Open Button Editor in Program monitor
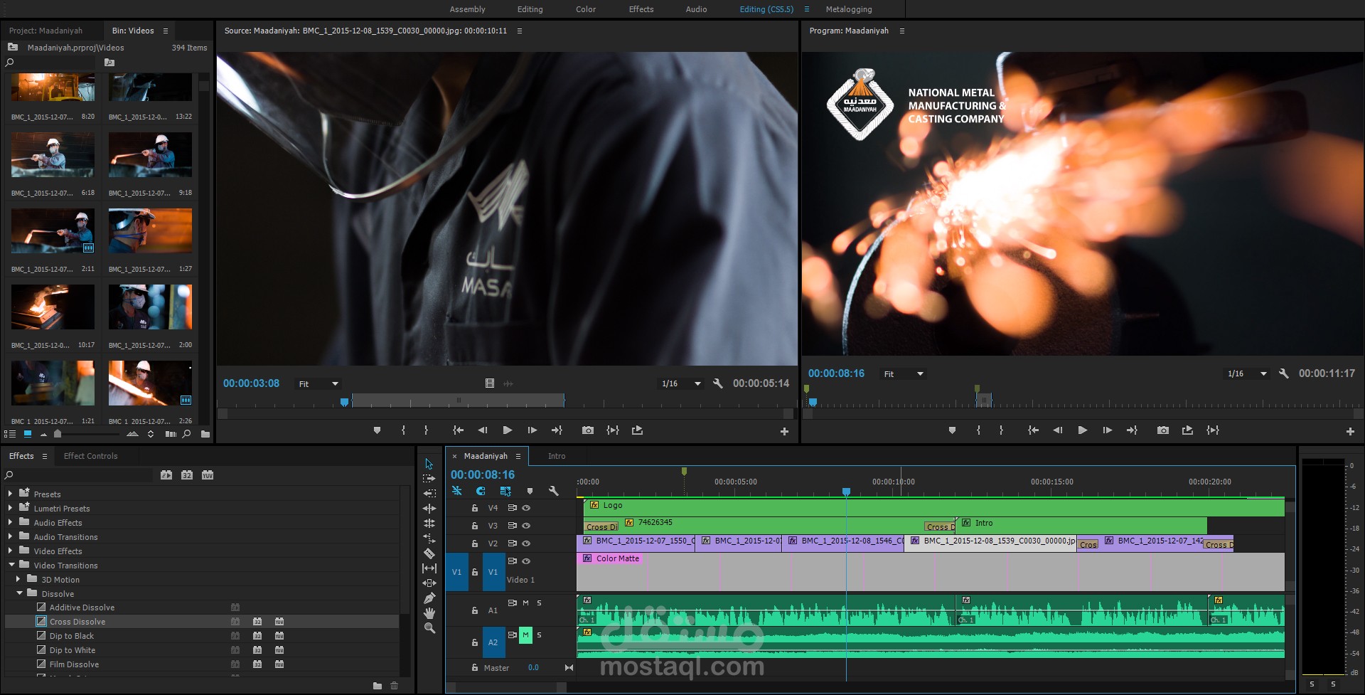Image resolution: width=1365 pixels, height=695 pixels. pyautogui.click(x=1350, y=431)
